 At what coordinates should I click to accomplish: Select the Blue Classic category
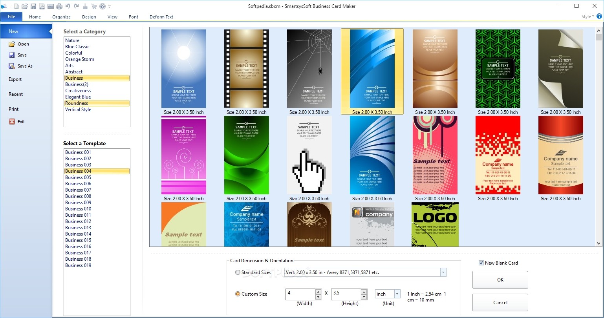(x=97, y=47)
